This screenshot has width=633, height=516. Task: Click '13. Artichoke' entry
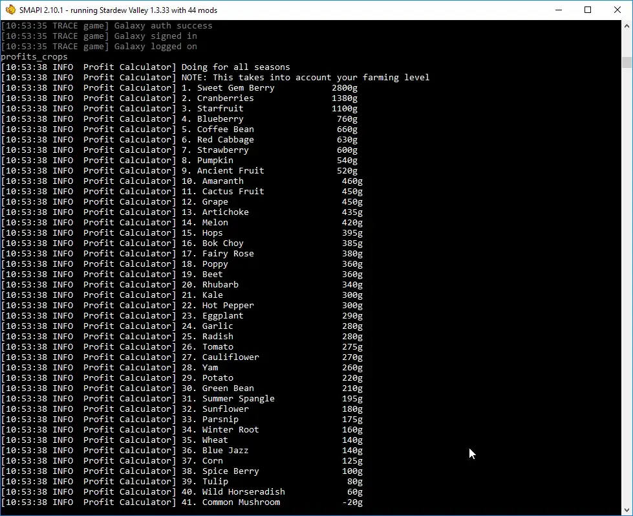click(x=215, y=212)
